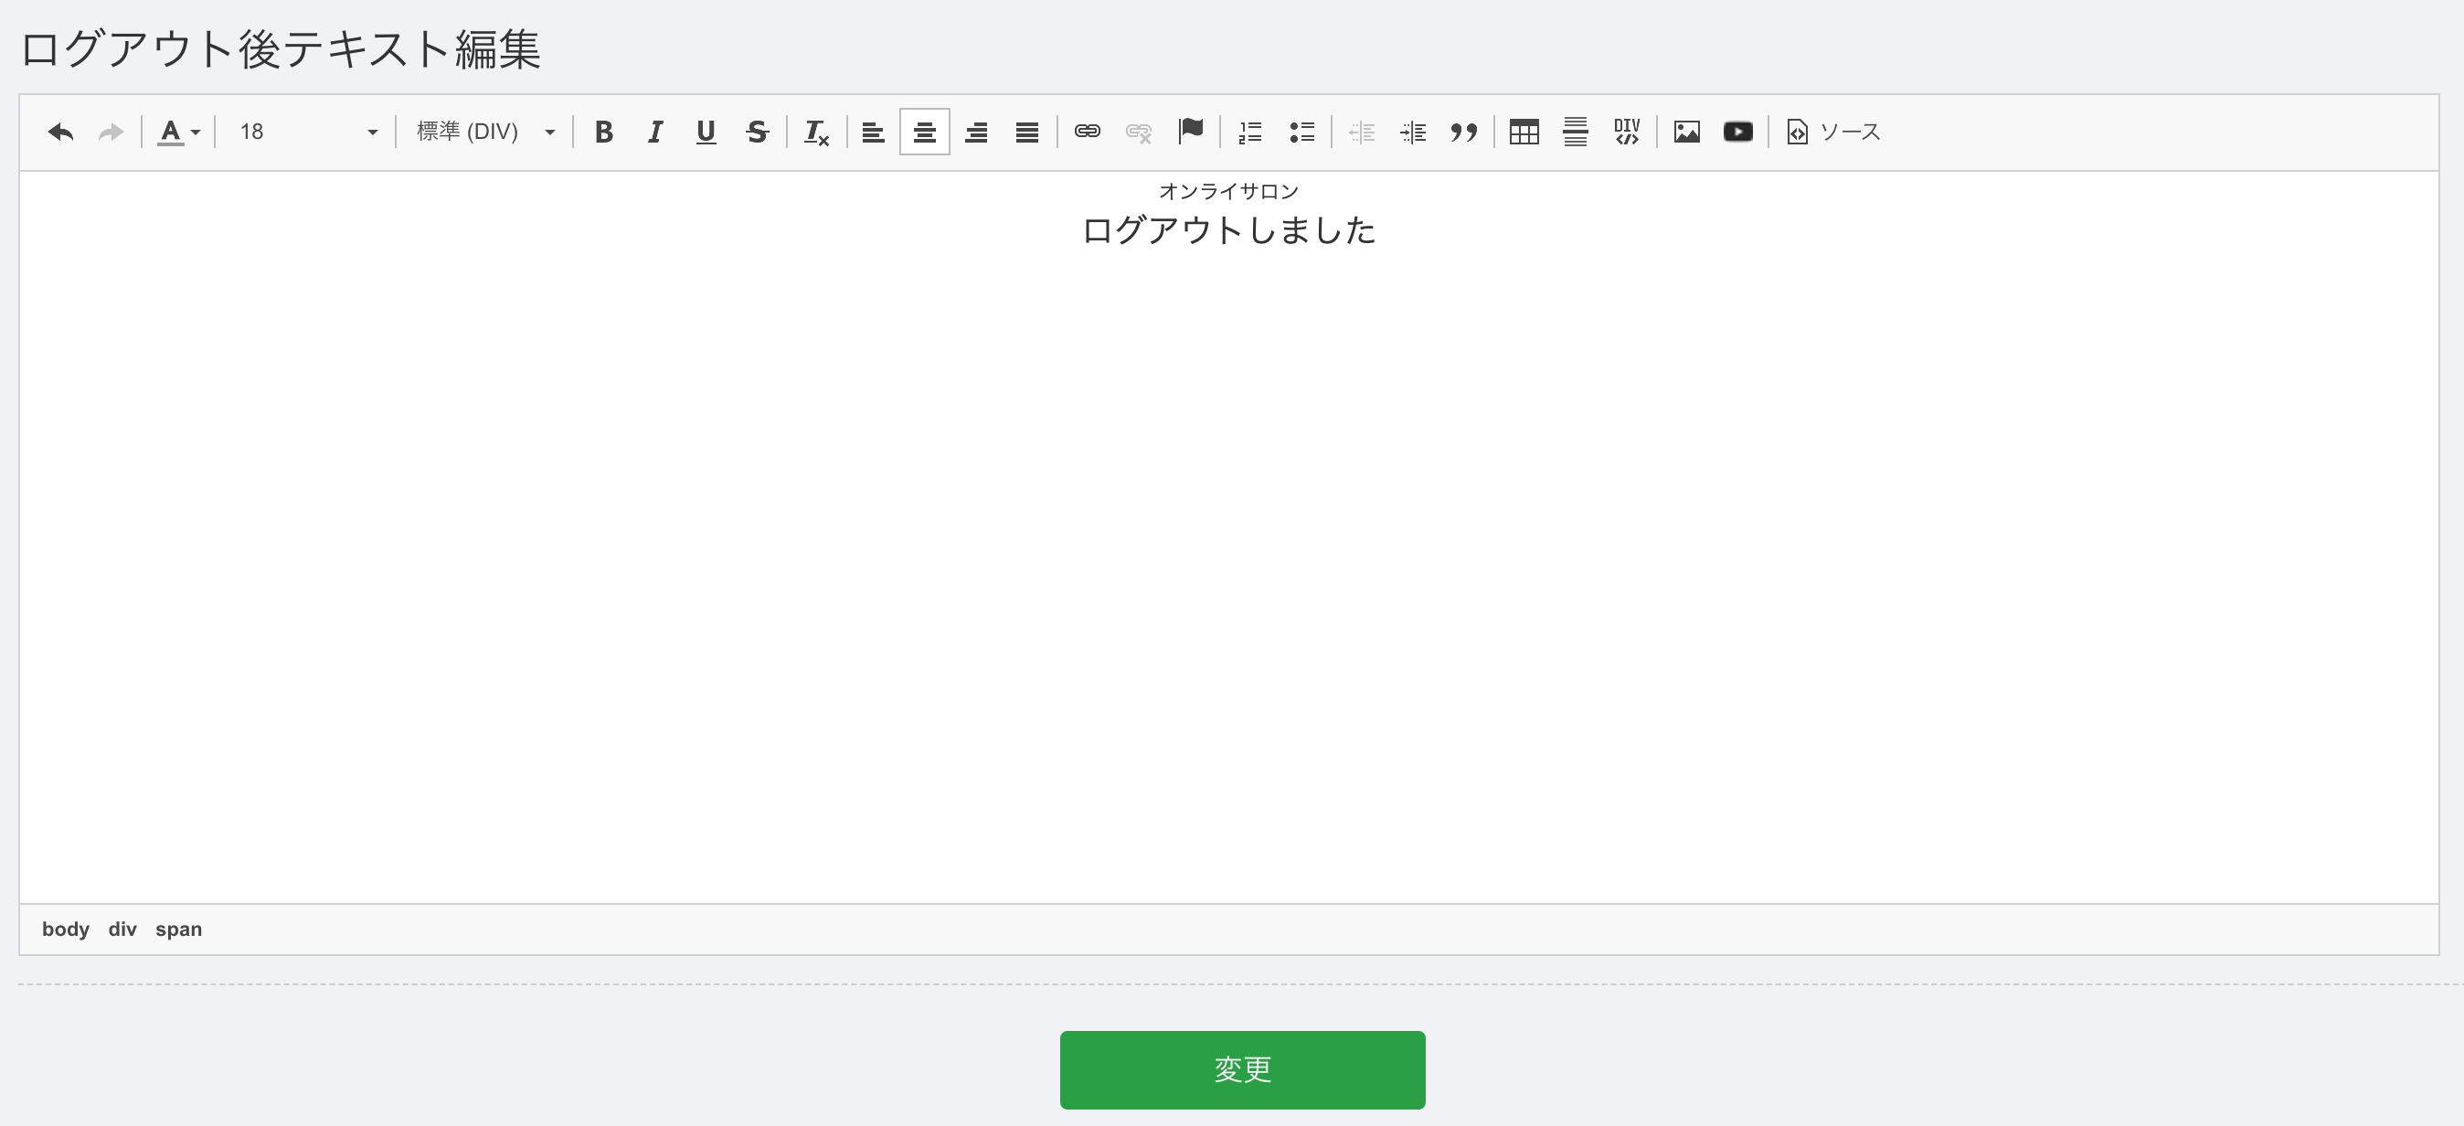This screenshot has height=1126, width=2464.
Task: Align text to the left
Action: [x=874, y=132]
